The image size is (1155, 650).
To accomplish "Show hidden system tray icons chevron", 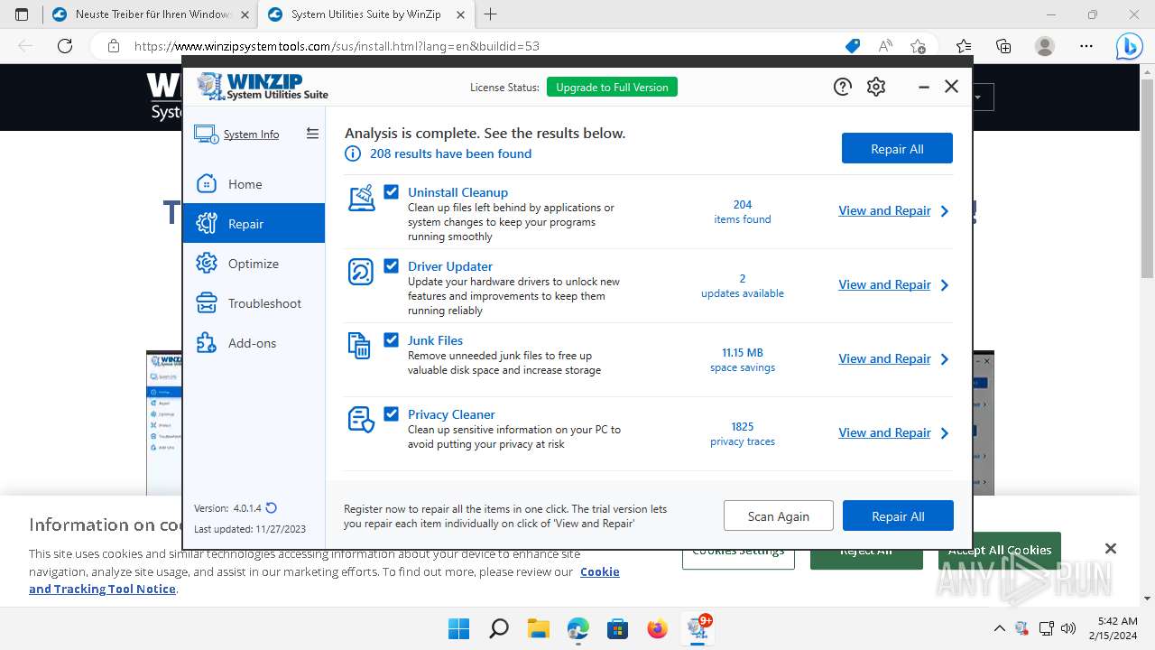I will (x=999, y=628).
